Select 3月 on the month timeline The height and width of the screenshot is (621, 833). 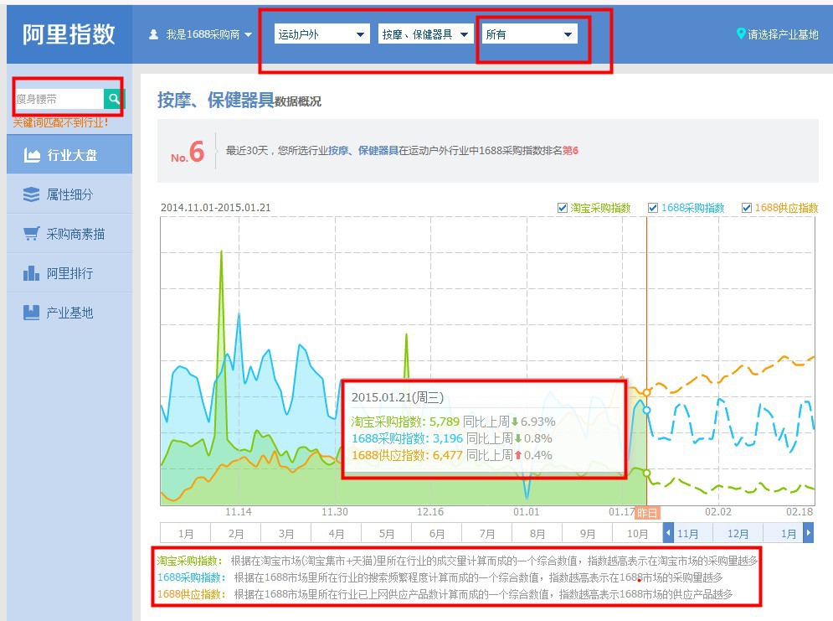click(285, 533)
